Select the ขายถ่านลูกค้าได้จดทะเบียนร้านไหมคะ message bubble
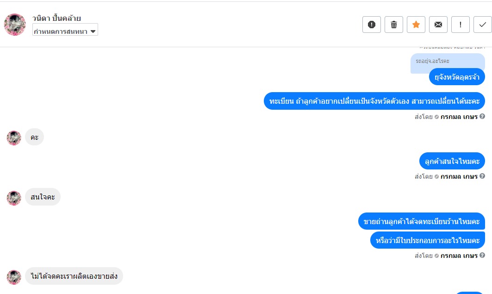This screenshot has height=294, width=492. [x=421, y=222]
